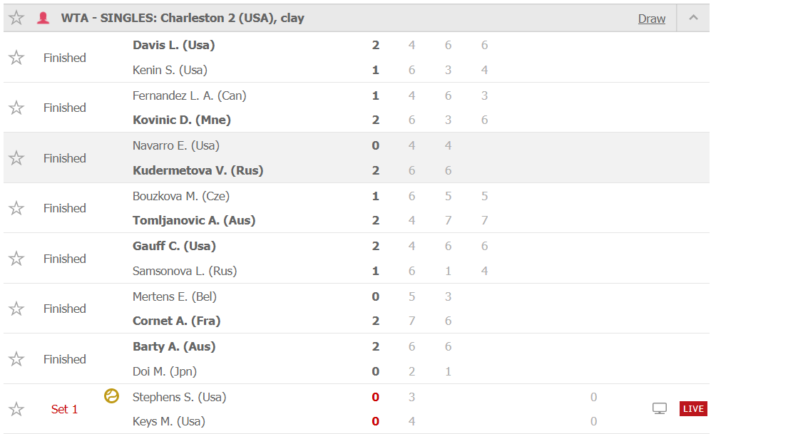Screen dimensions: 793x434
Task: Collapse the WTA Charleston 2 section
Action: [x=692, y=18]
